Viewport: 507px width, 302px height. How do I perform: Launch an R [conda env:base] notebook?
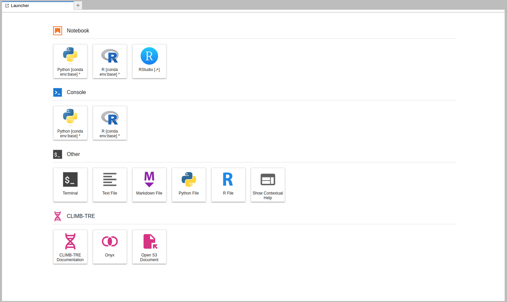(110, 61)
